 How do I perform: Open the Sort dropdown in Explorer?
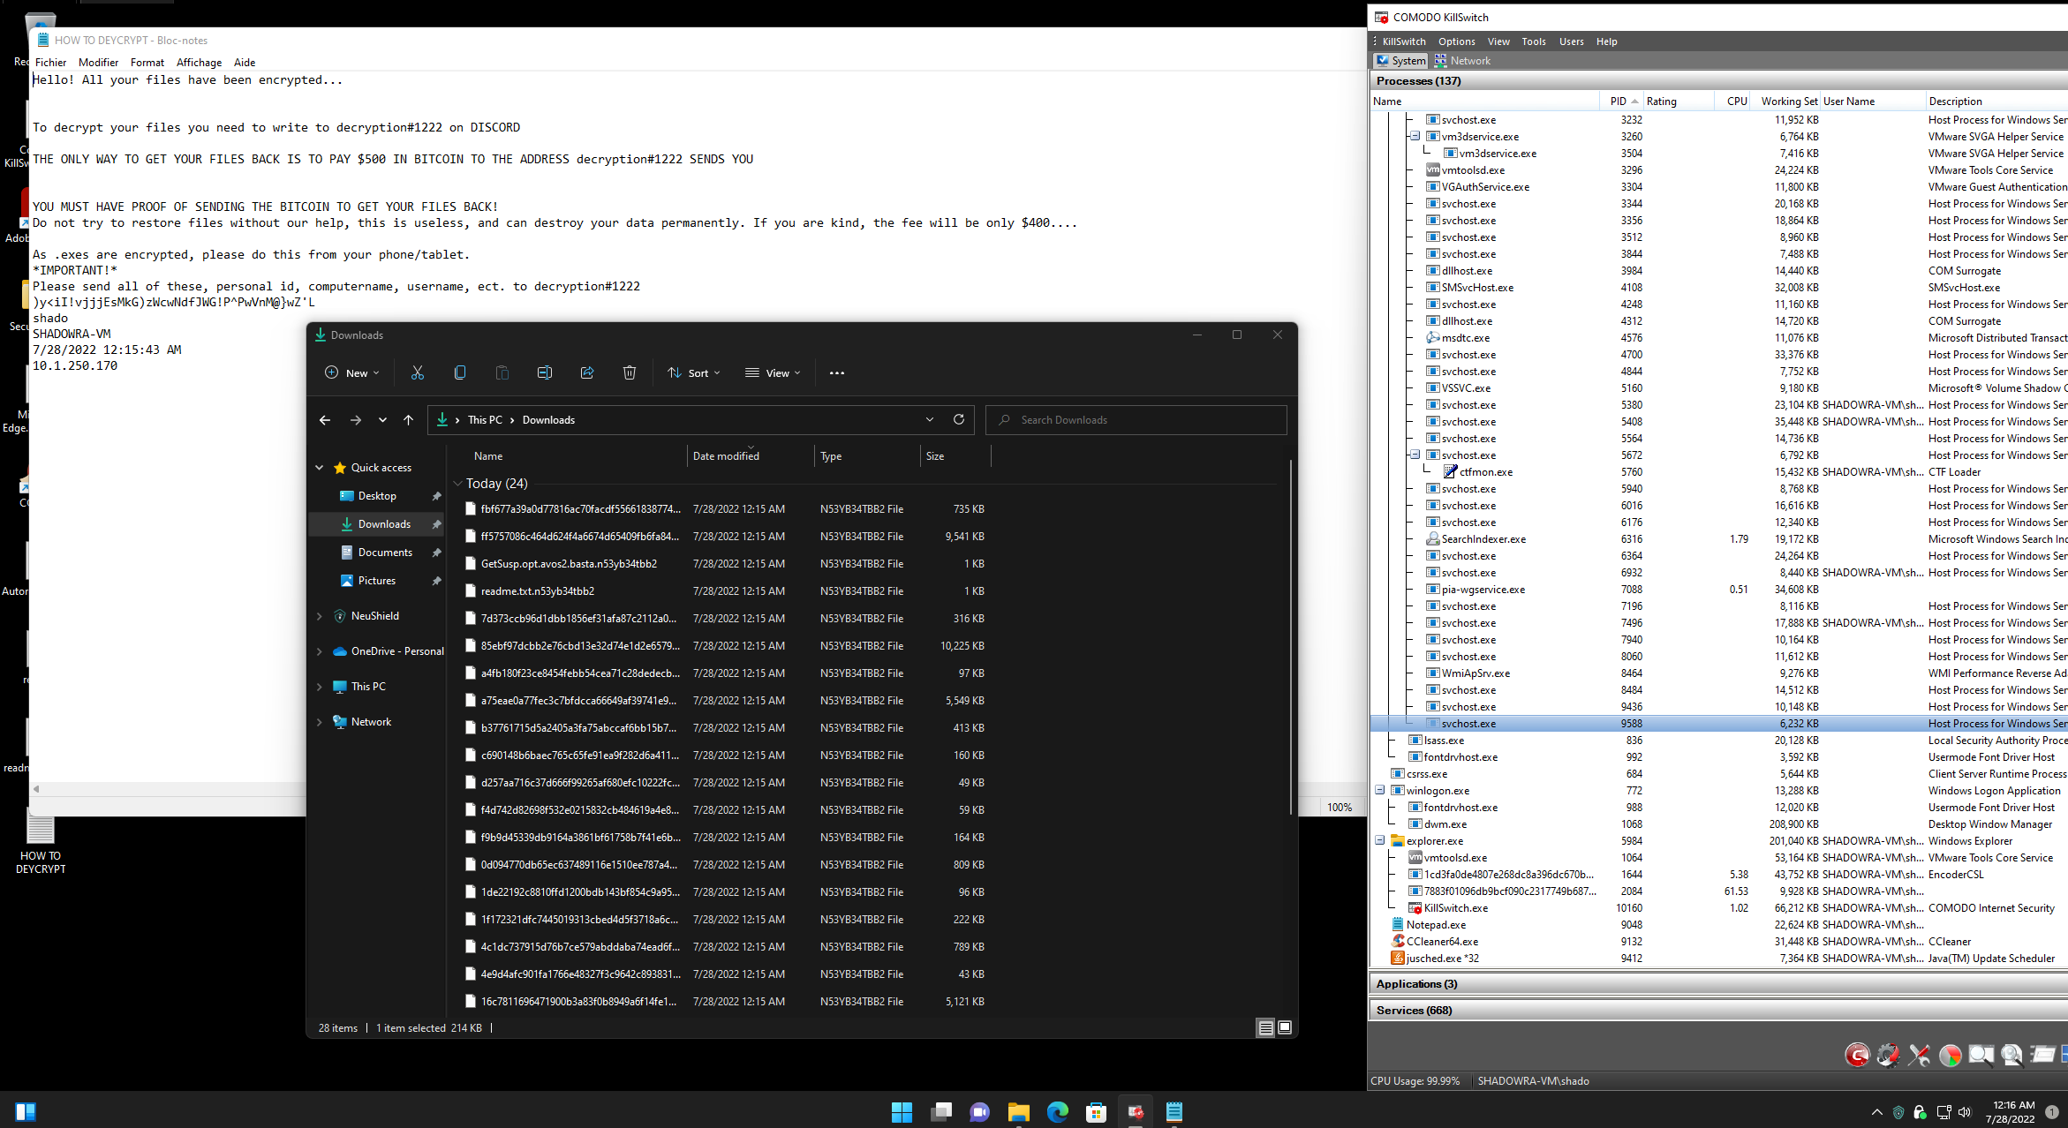694,372
